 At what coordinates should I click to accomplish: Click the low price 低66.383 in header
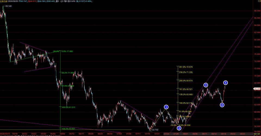coord(41,1)
